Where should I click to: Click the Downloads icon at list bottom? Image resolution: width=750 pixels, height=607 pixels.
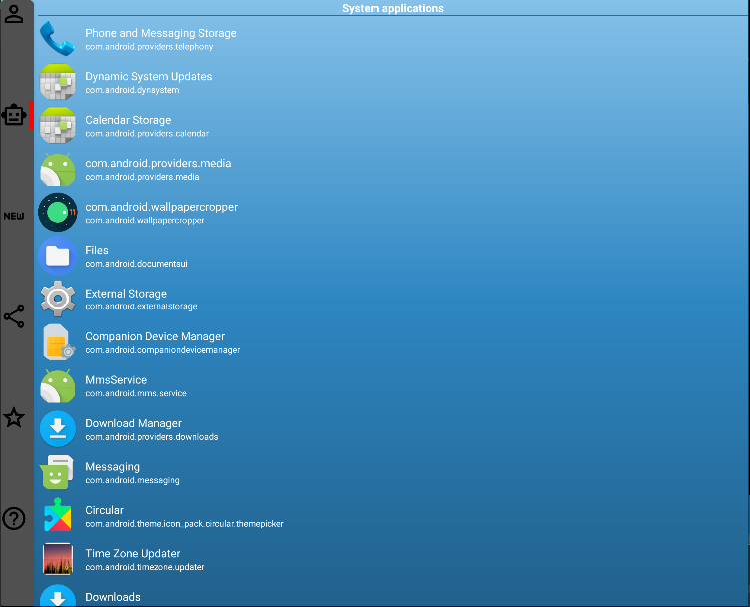[57, 596]
